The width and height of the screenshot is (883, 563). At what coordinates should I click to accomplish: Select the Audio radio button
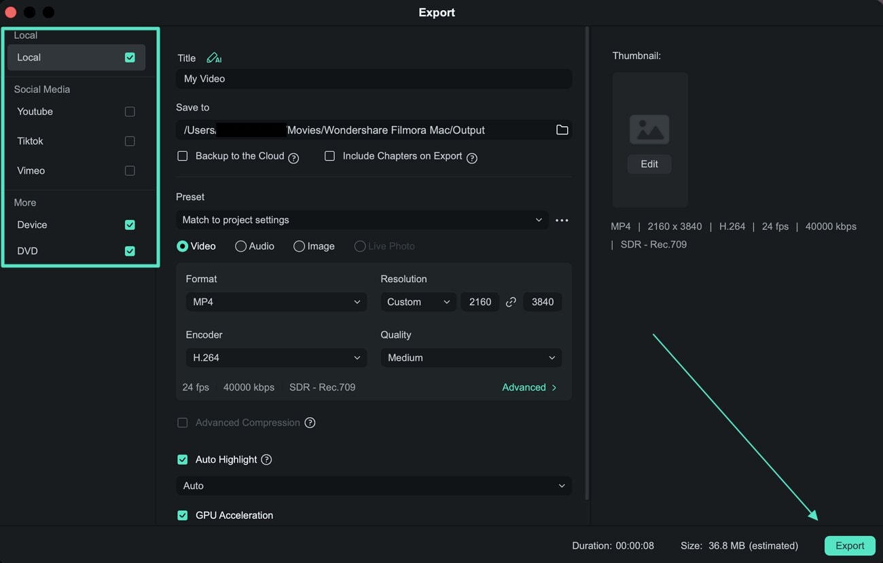[240, 246]
